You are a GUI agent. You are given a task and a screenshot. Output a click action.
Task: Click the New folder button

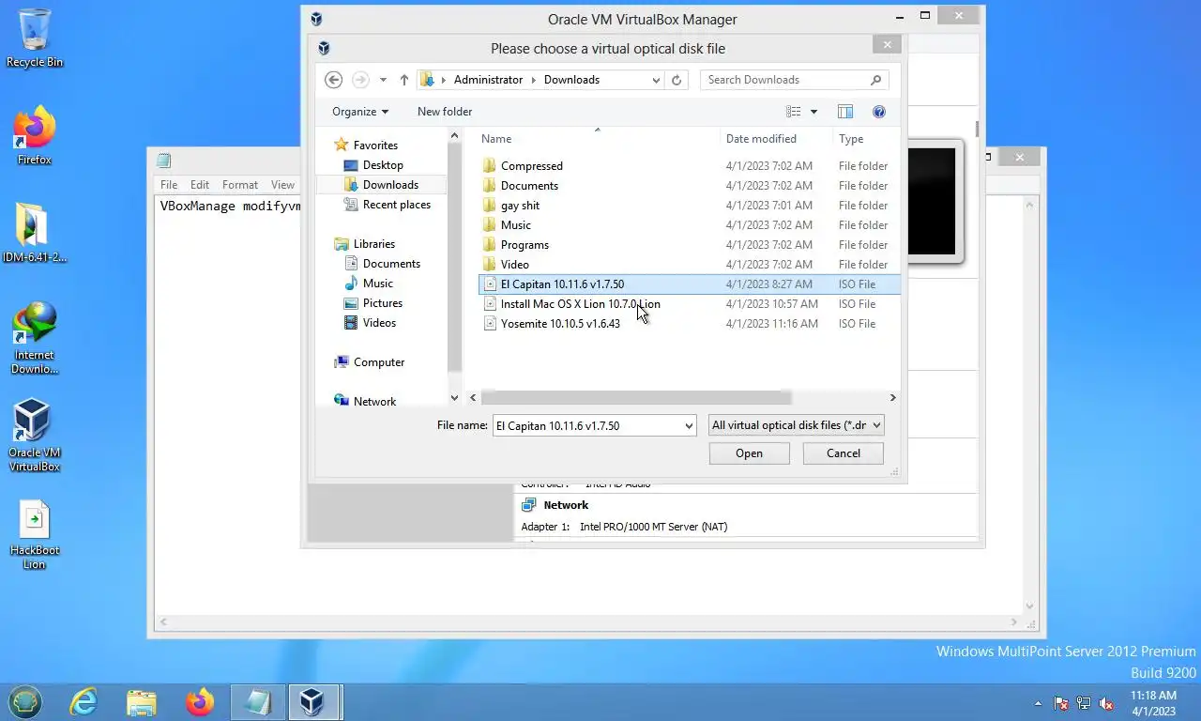445,112
